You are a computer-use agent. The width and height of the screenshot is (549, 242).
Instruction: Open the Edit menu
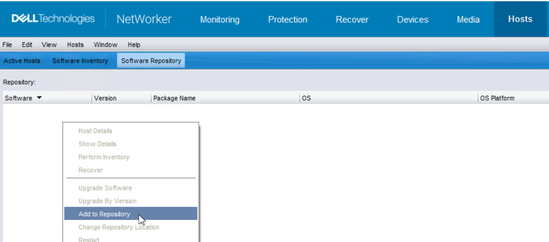(27, 45)
